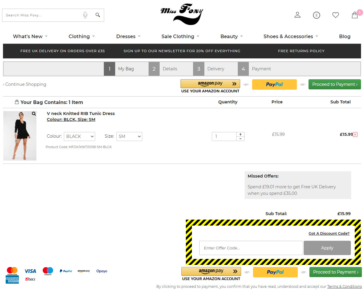This screenshot has height=292, width=364.
Task: Expand the Clothing menu
Action: click(81, 36)
